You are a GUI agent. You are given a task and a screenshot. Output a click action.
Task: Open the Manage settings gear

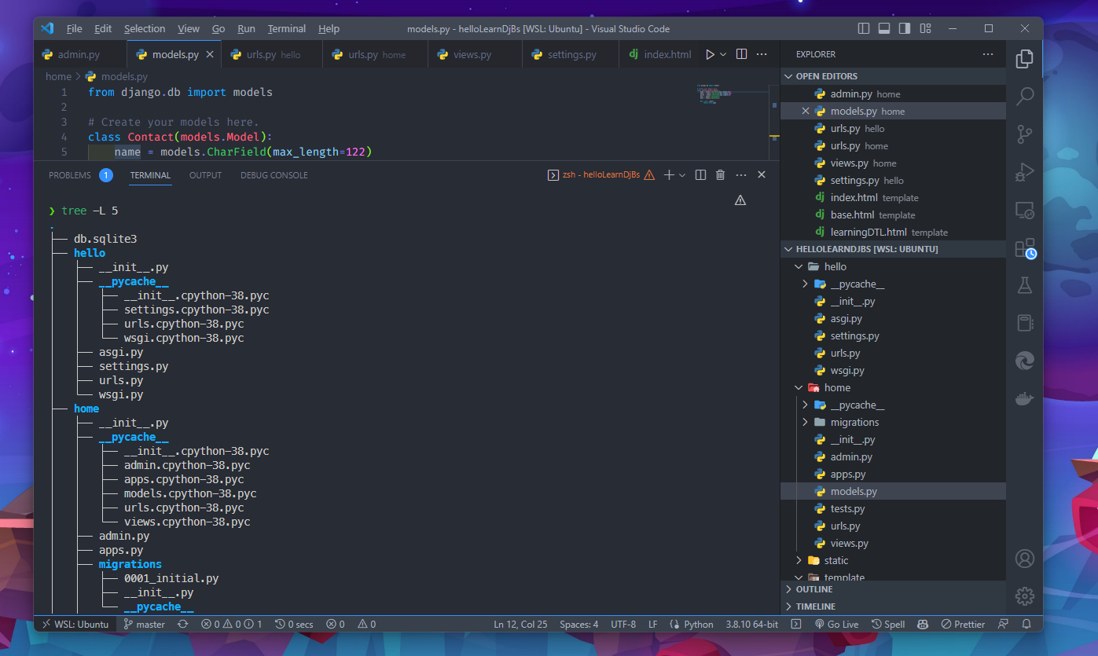point(1024,596)
